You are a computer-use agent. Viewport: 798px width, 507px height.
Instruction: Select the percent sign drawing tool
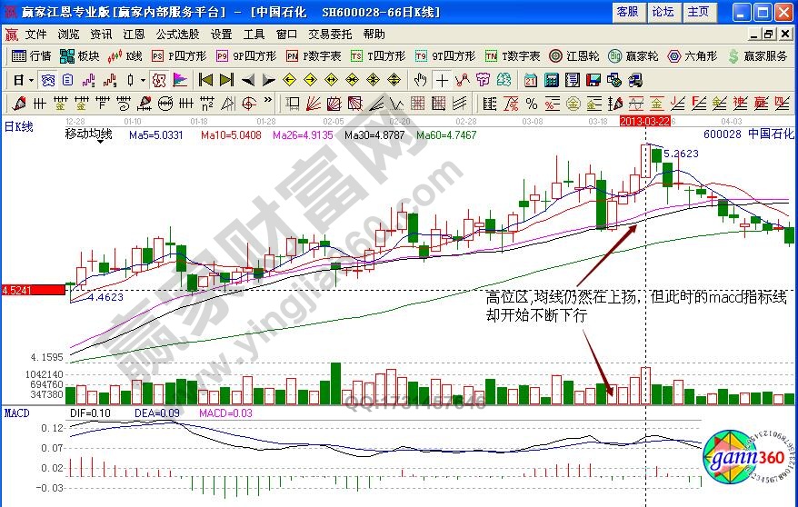pos(531,103)
